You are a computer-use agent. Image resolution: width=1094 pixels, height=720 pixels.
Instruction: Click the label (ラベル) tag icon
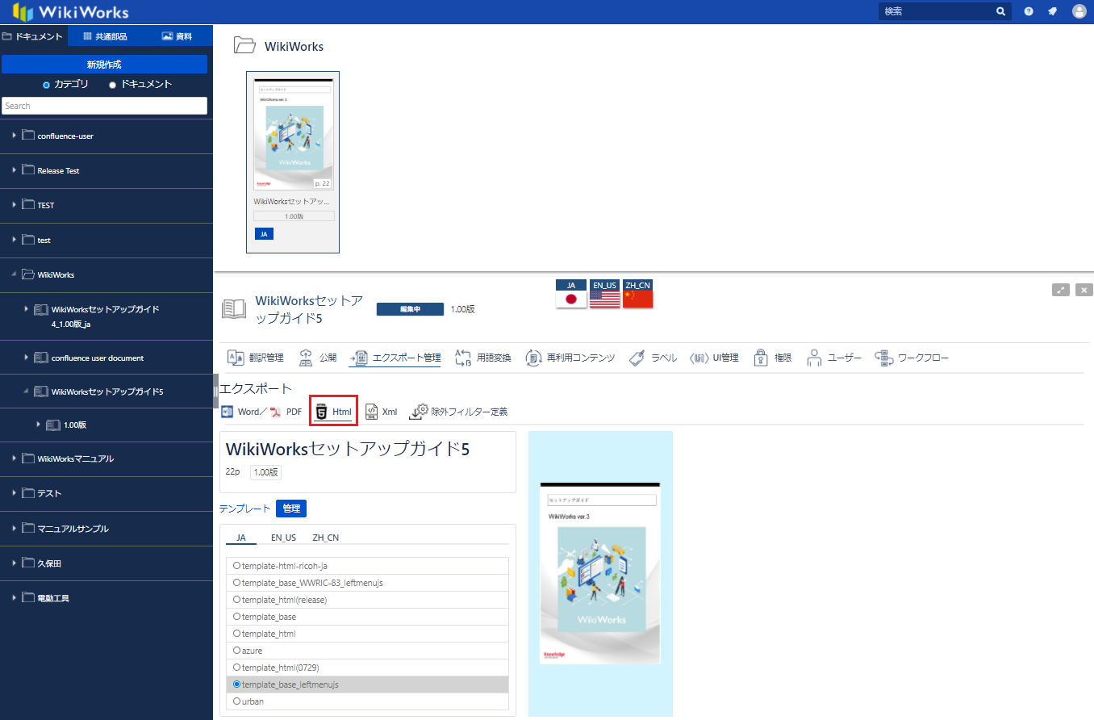[x=636, y=358]
